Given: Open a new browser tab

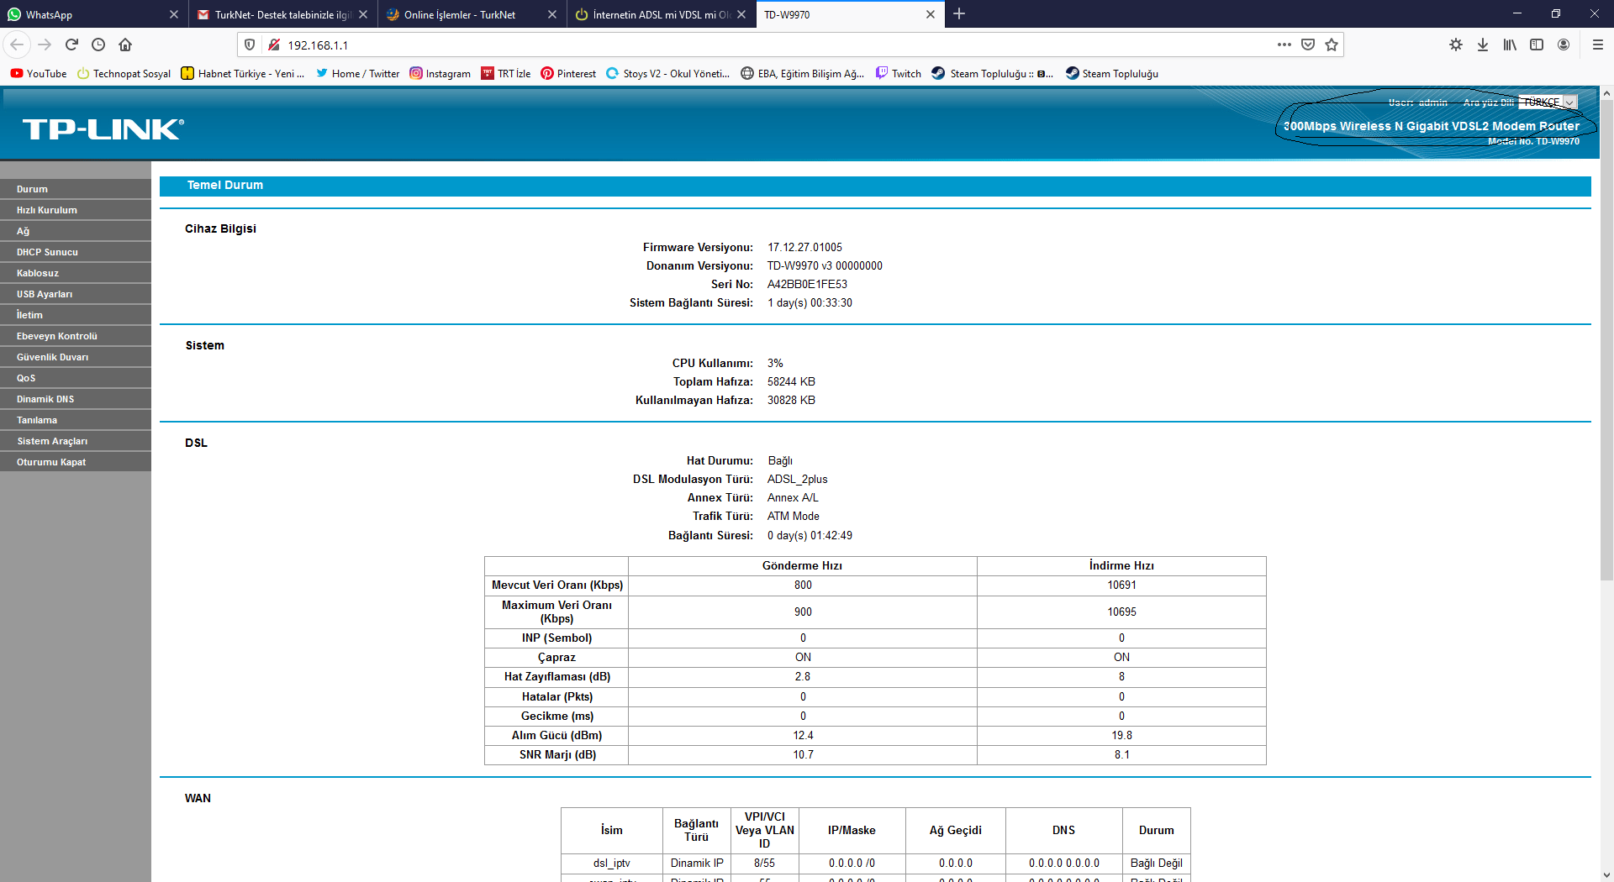Looking at the screenshot, I should point(959,13).
